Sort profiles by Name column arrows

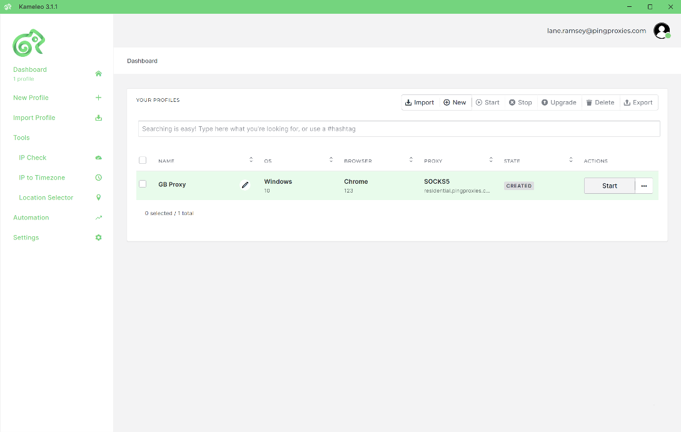coord(251,160)
